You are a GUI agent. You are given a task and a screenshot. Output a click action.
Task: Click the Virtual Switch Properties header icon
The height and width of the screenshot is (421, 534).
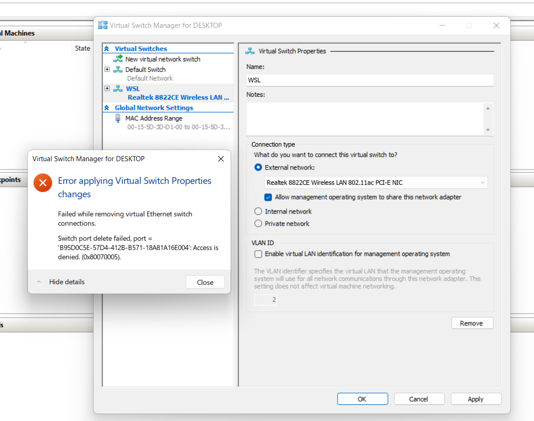point(251,51)
